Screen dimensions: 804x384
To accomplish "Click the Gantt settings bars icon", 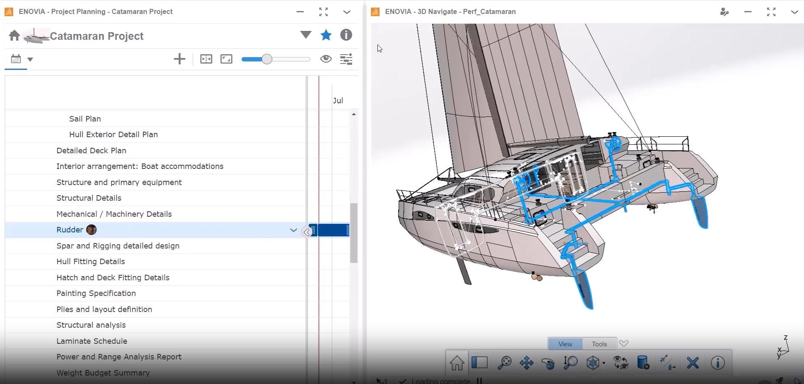I will pyautogui.click(x=346, y=59).
